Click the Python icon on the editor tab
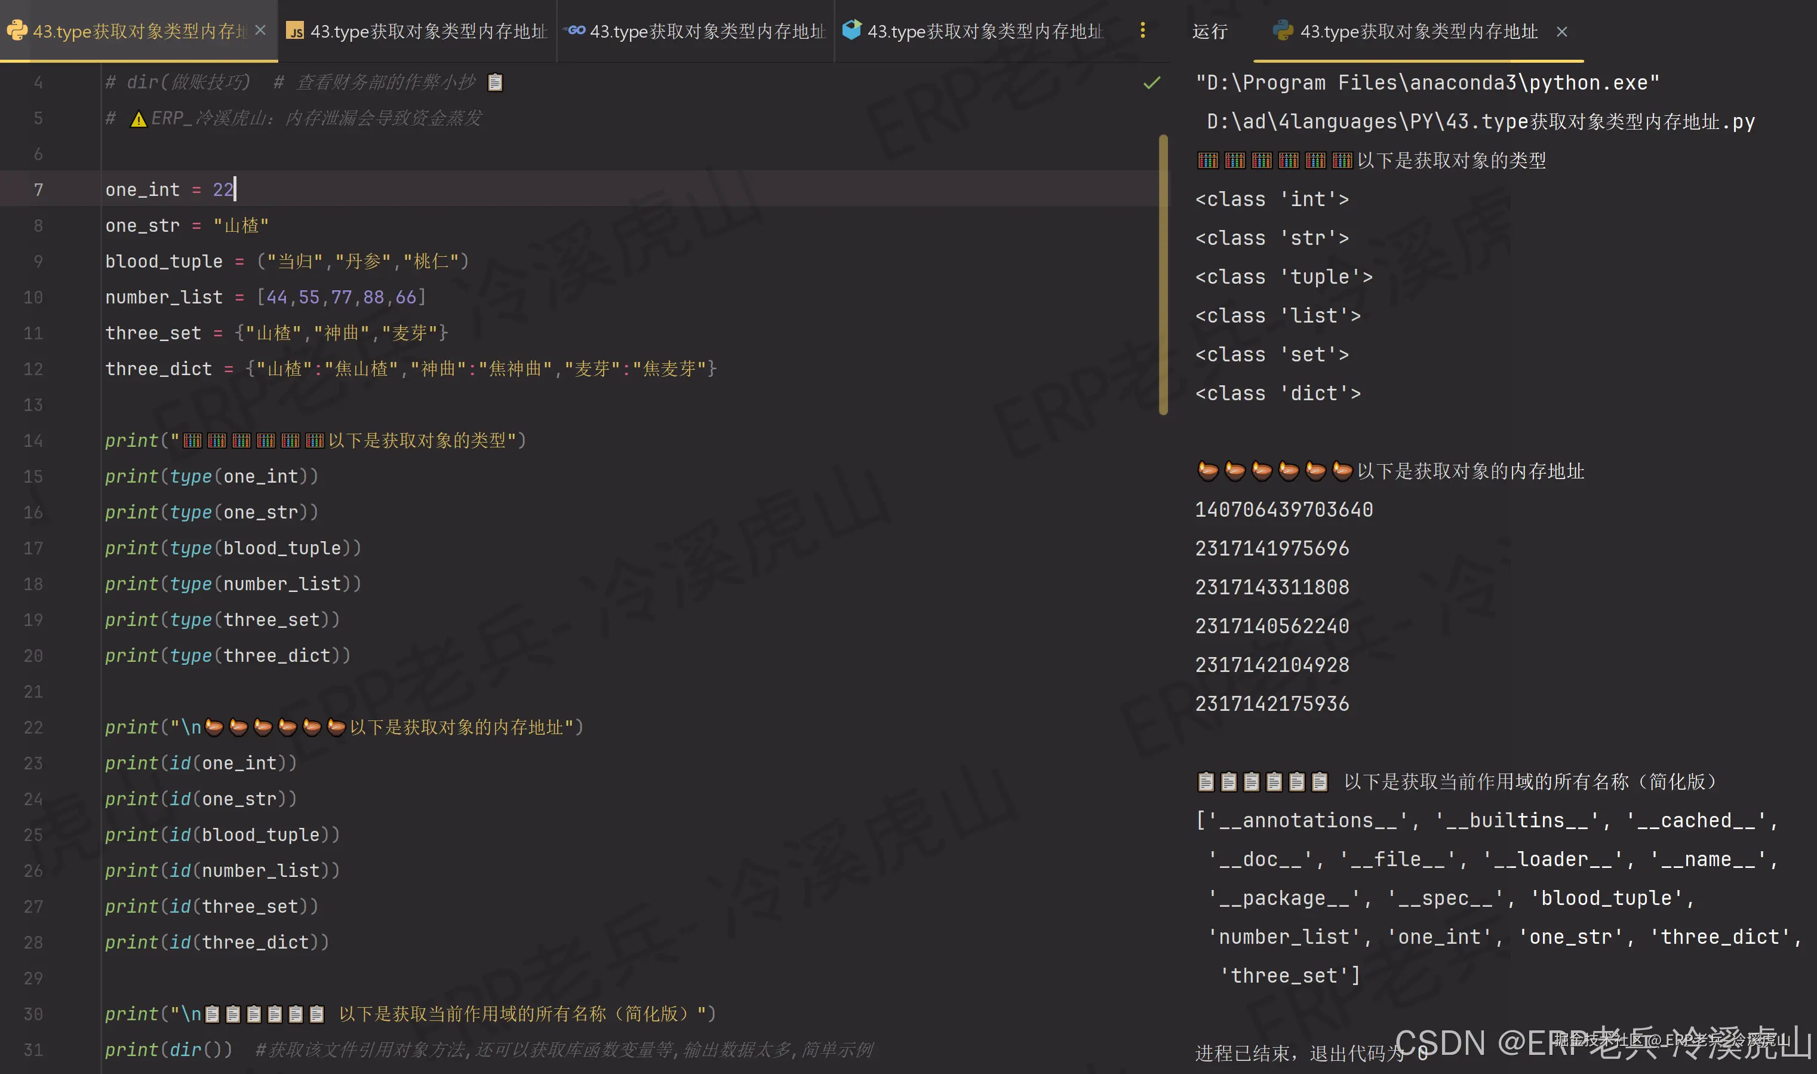The height and width of the screenshot is (1074, 1817). [17, 30]
